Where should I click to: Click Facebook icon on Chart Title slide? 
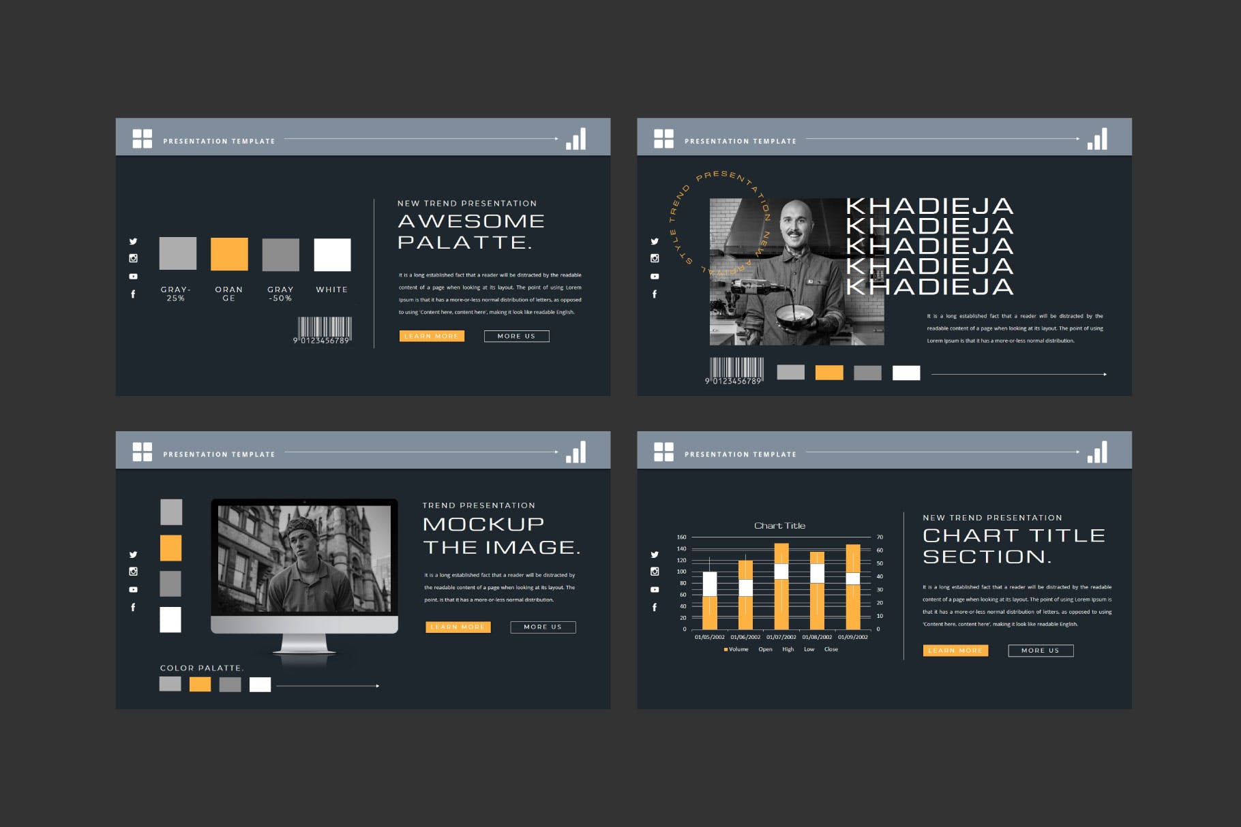coord(655,607)
